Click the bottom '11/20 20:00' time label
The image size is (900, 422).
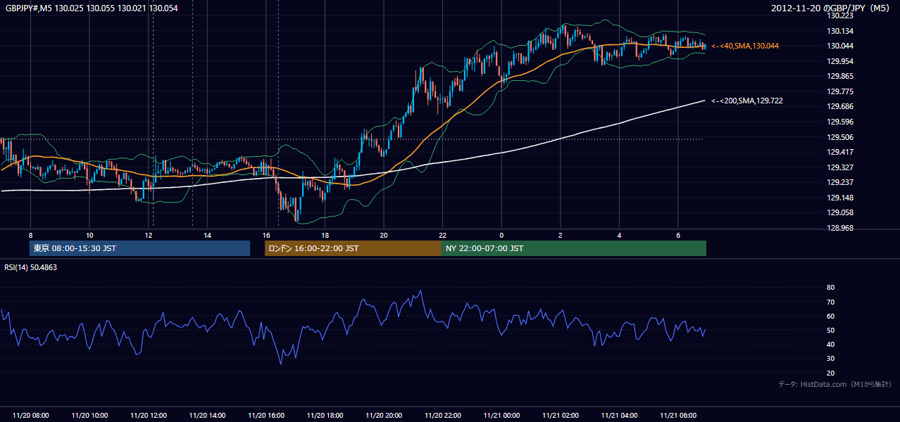[384, 416]
